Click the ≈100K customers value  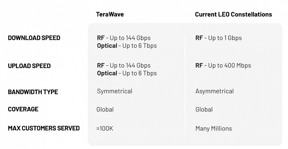105,128
